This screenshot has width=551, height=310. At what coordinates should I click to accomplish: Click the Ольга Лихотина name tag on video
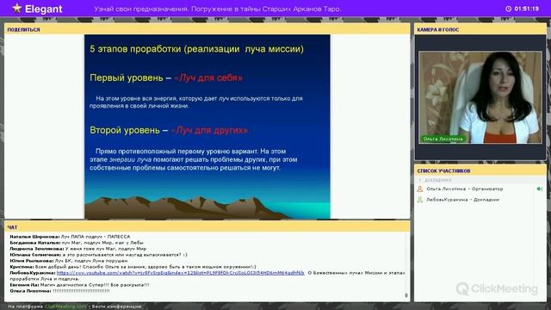(443, 139)
